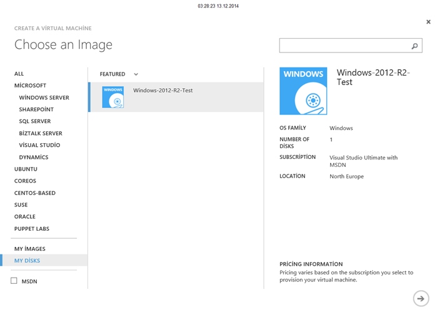Select the Oracle category
The width and height of the screenshot is (437, 317).
(25, 216)
